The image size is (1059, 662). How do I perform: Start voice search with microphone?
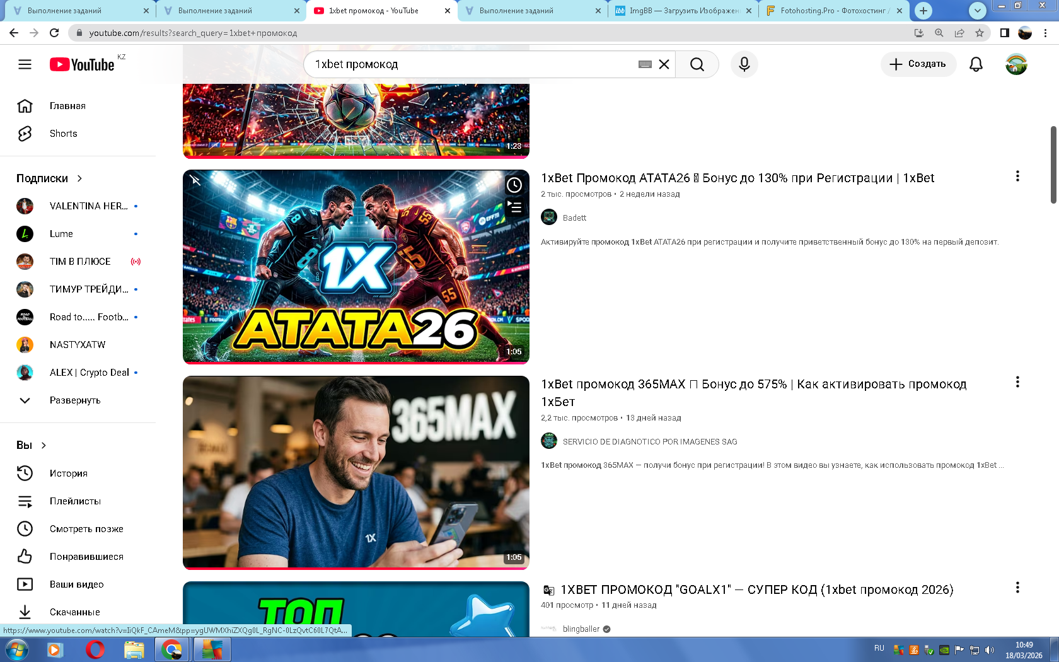pos(744,64)
